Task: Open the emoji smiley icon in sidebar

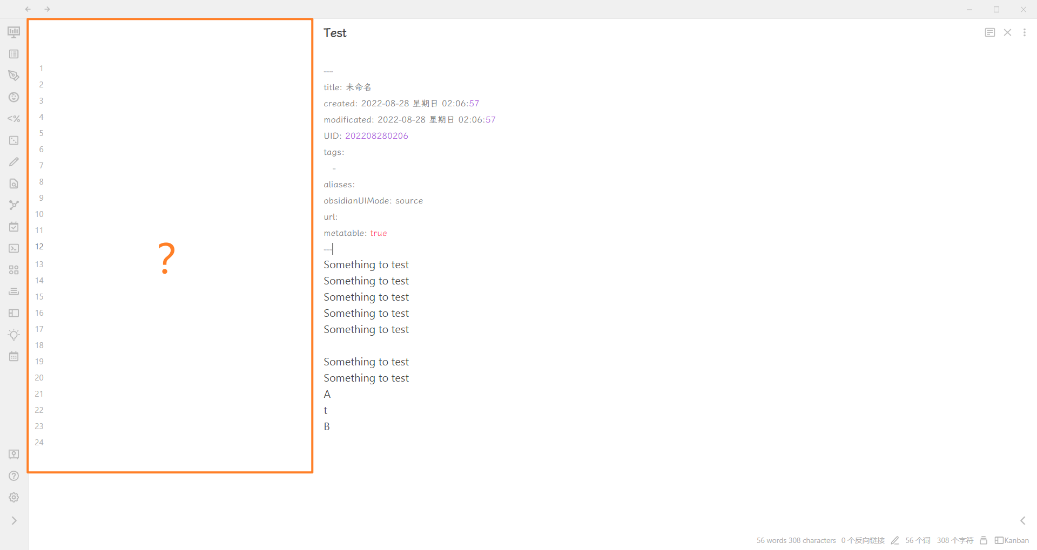Action: tap(14, 97)
